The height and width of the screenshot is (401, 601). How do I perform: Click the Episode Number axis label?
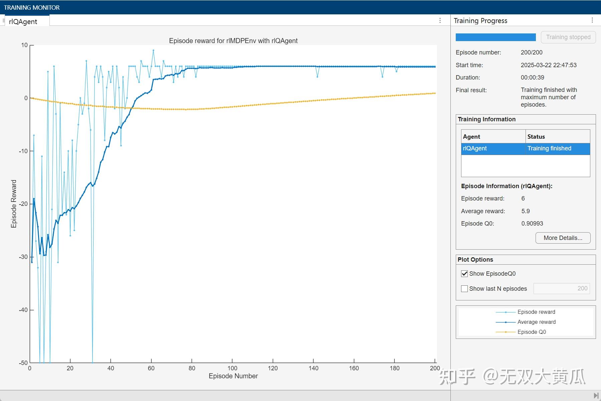pos(233,376)
